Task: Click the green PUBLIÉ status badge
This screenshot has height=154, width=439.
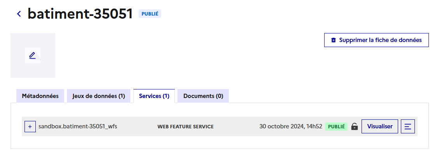Action: (336, 126)
